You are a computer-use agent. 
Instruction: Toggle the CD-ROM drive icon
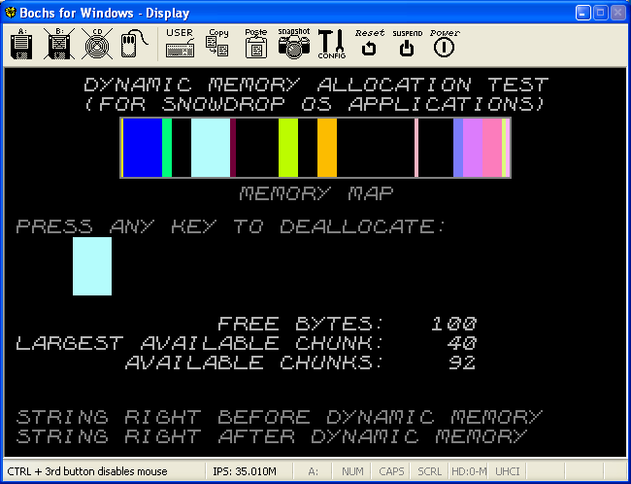(97, 44)
